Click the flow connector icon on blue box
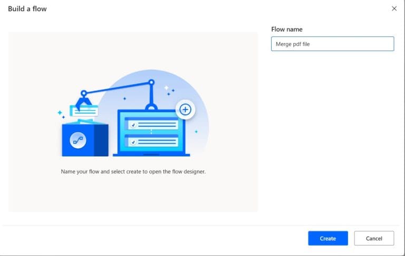The width and height of the screenshot is (405, 256). point(78,140)
